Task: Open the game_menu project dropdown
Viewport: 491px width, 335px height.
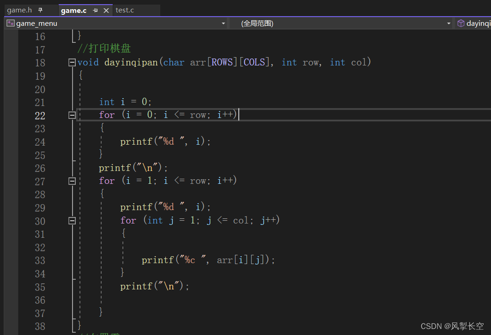Action: click(223, 24)
